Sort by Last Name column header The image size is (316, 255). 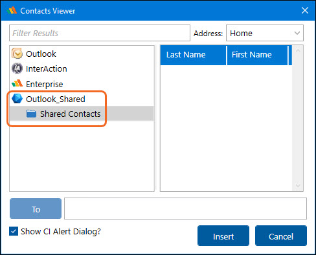pyautogui.click(x=193, y=55)
